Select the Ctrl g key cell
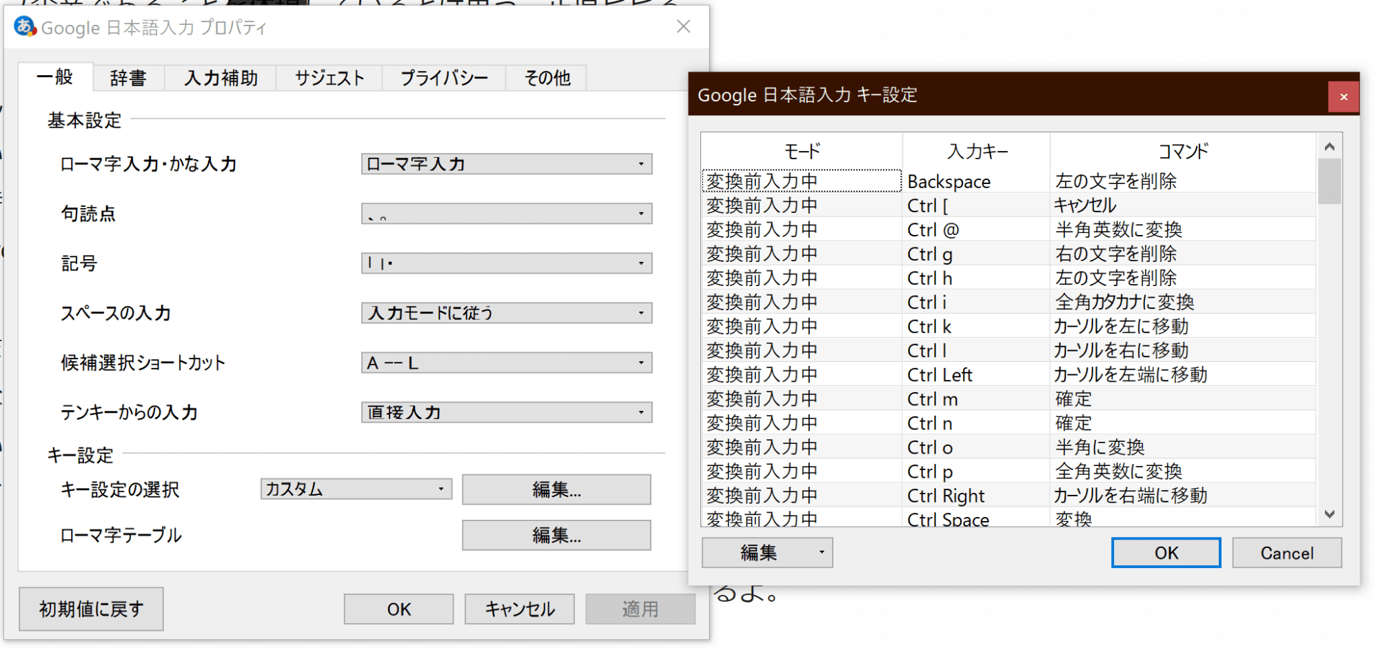 pyautogui.click(x=977, y=254)
